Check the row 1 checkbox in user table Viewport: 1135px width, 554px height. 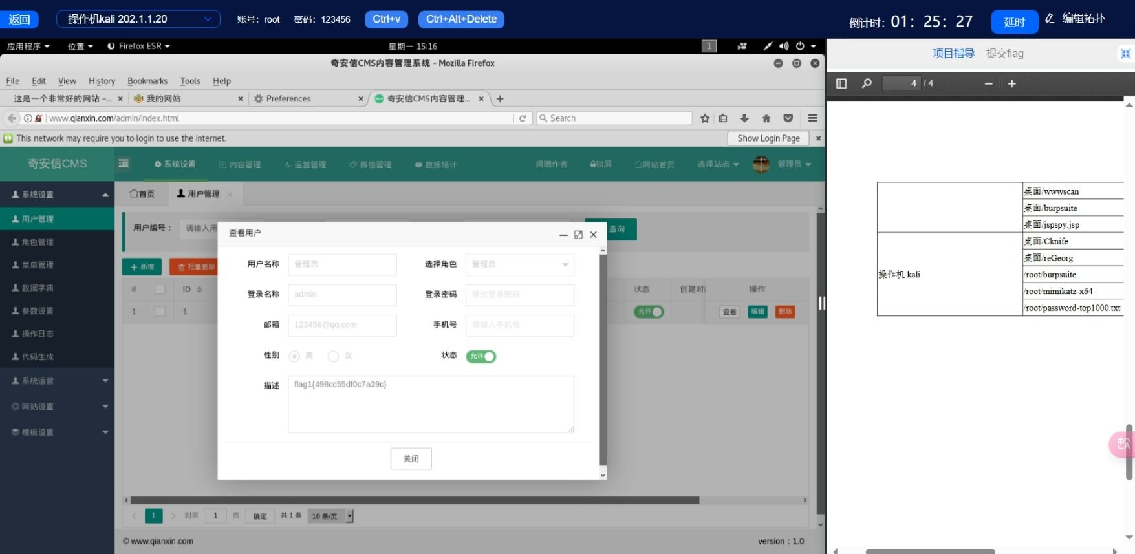click(160, 312)
